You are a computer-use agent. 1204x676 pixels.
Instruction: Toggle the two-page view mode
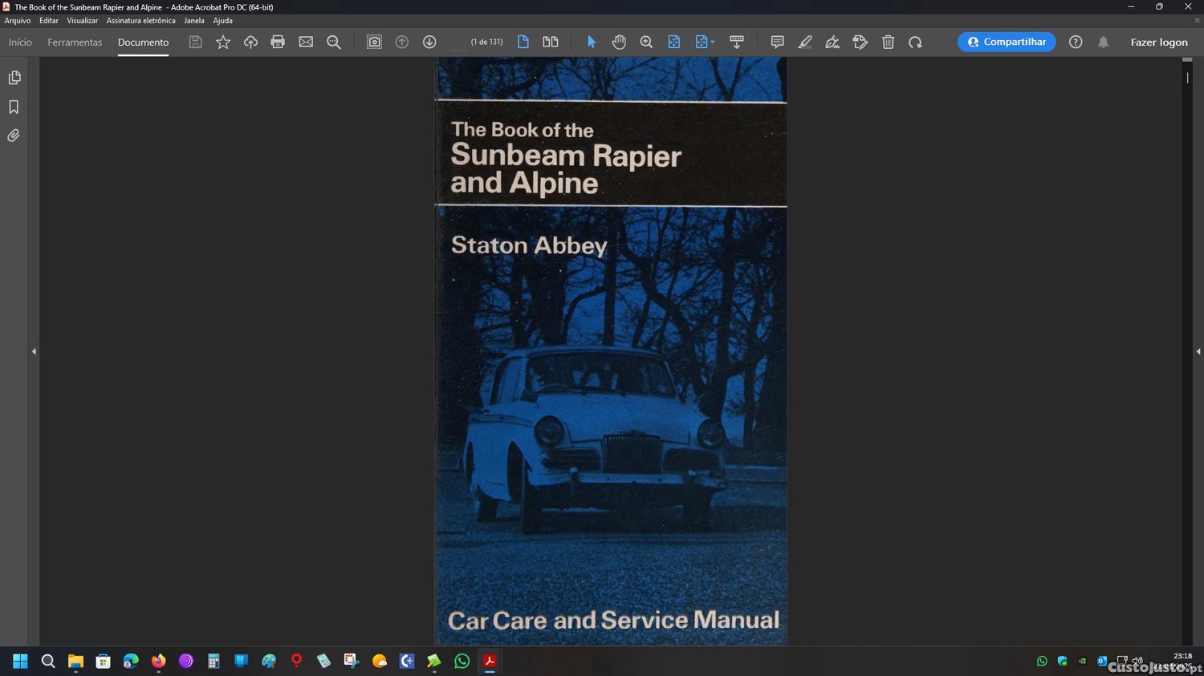click(551, 43)
